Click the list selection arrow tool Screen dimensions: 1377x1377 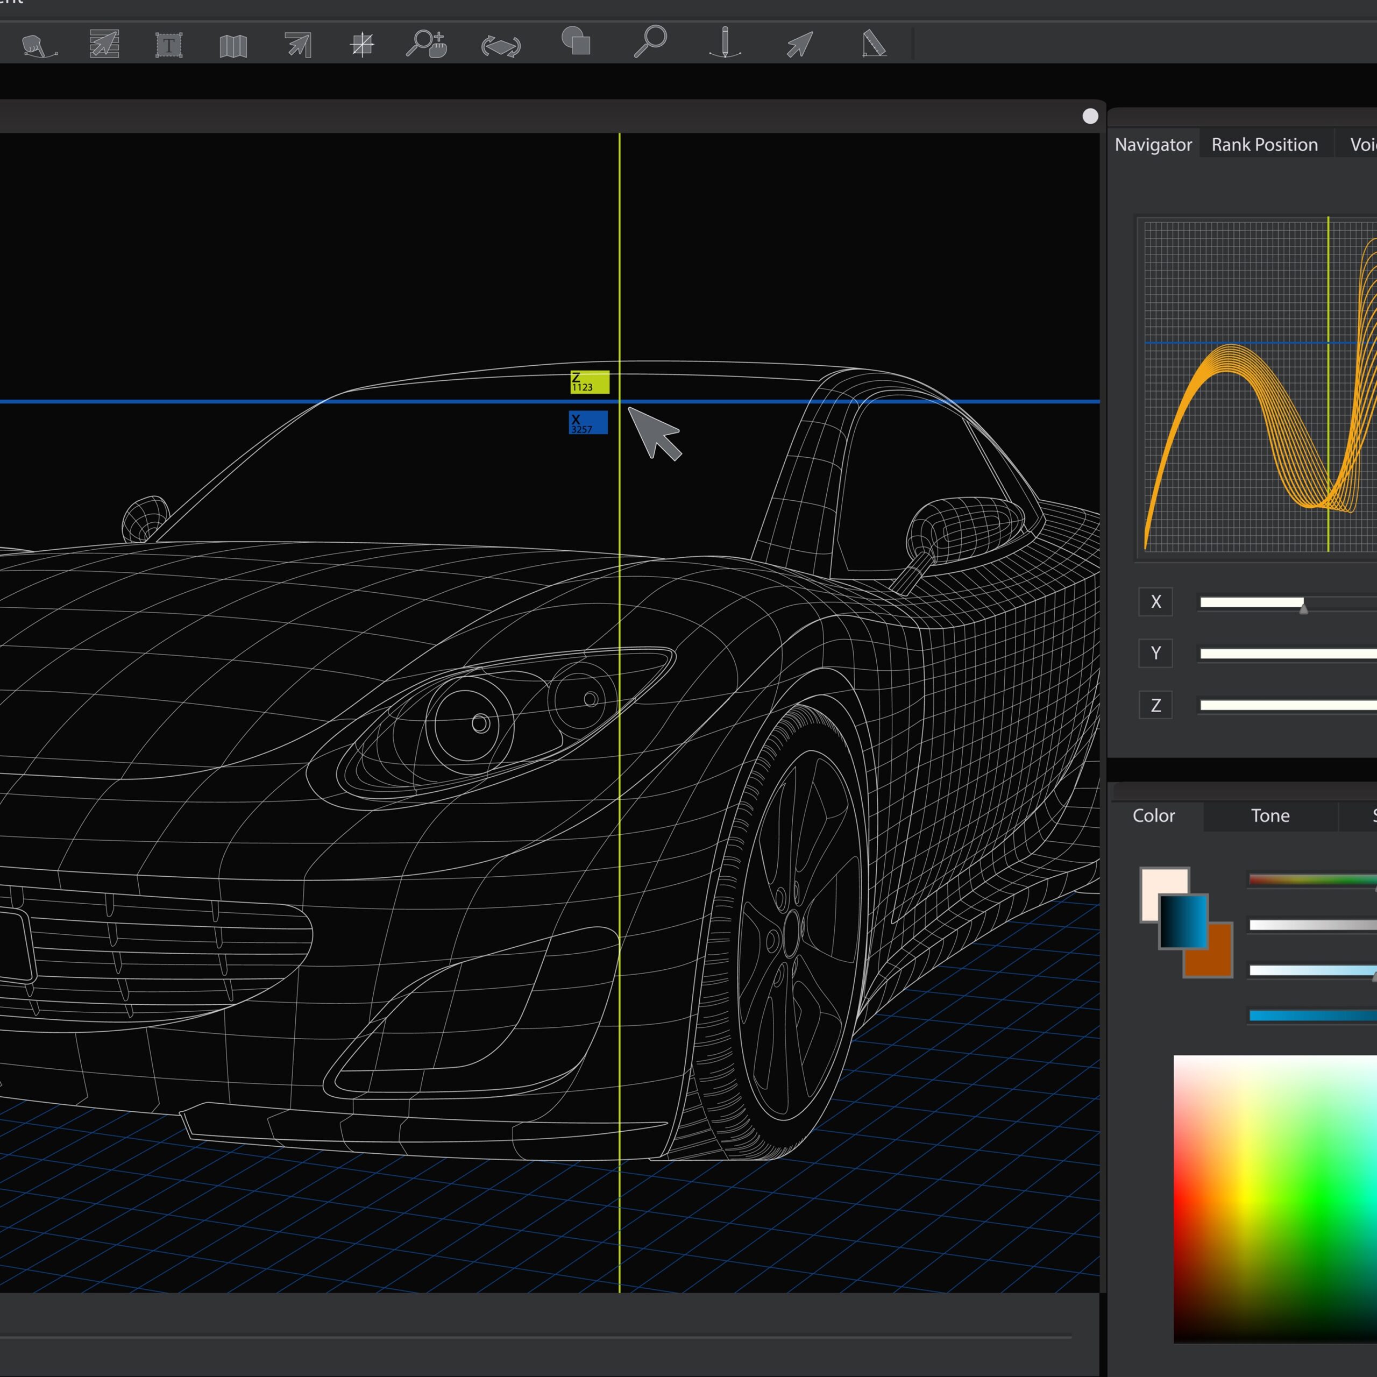[x=104, y=44]
